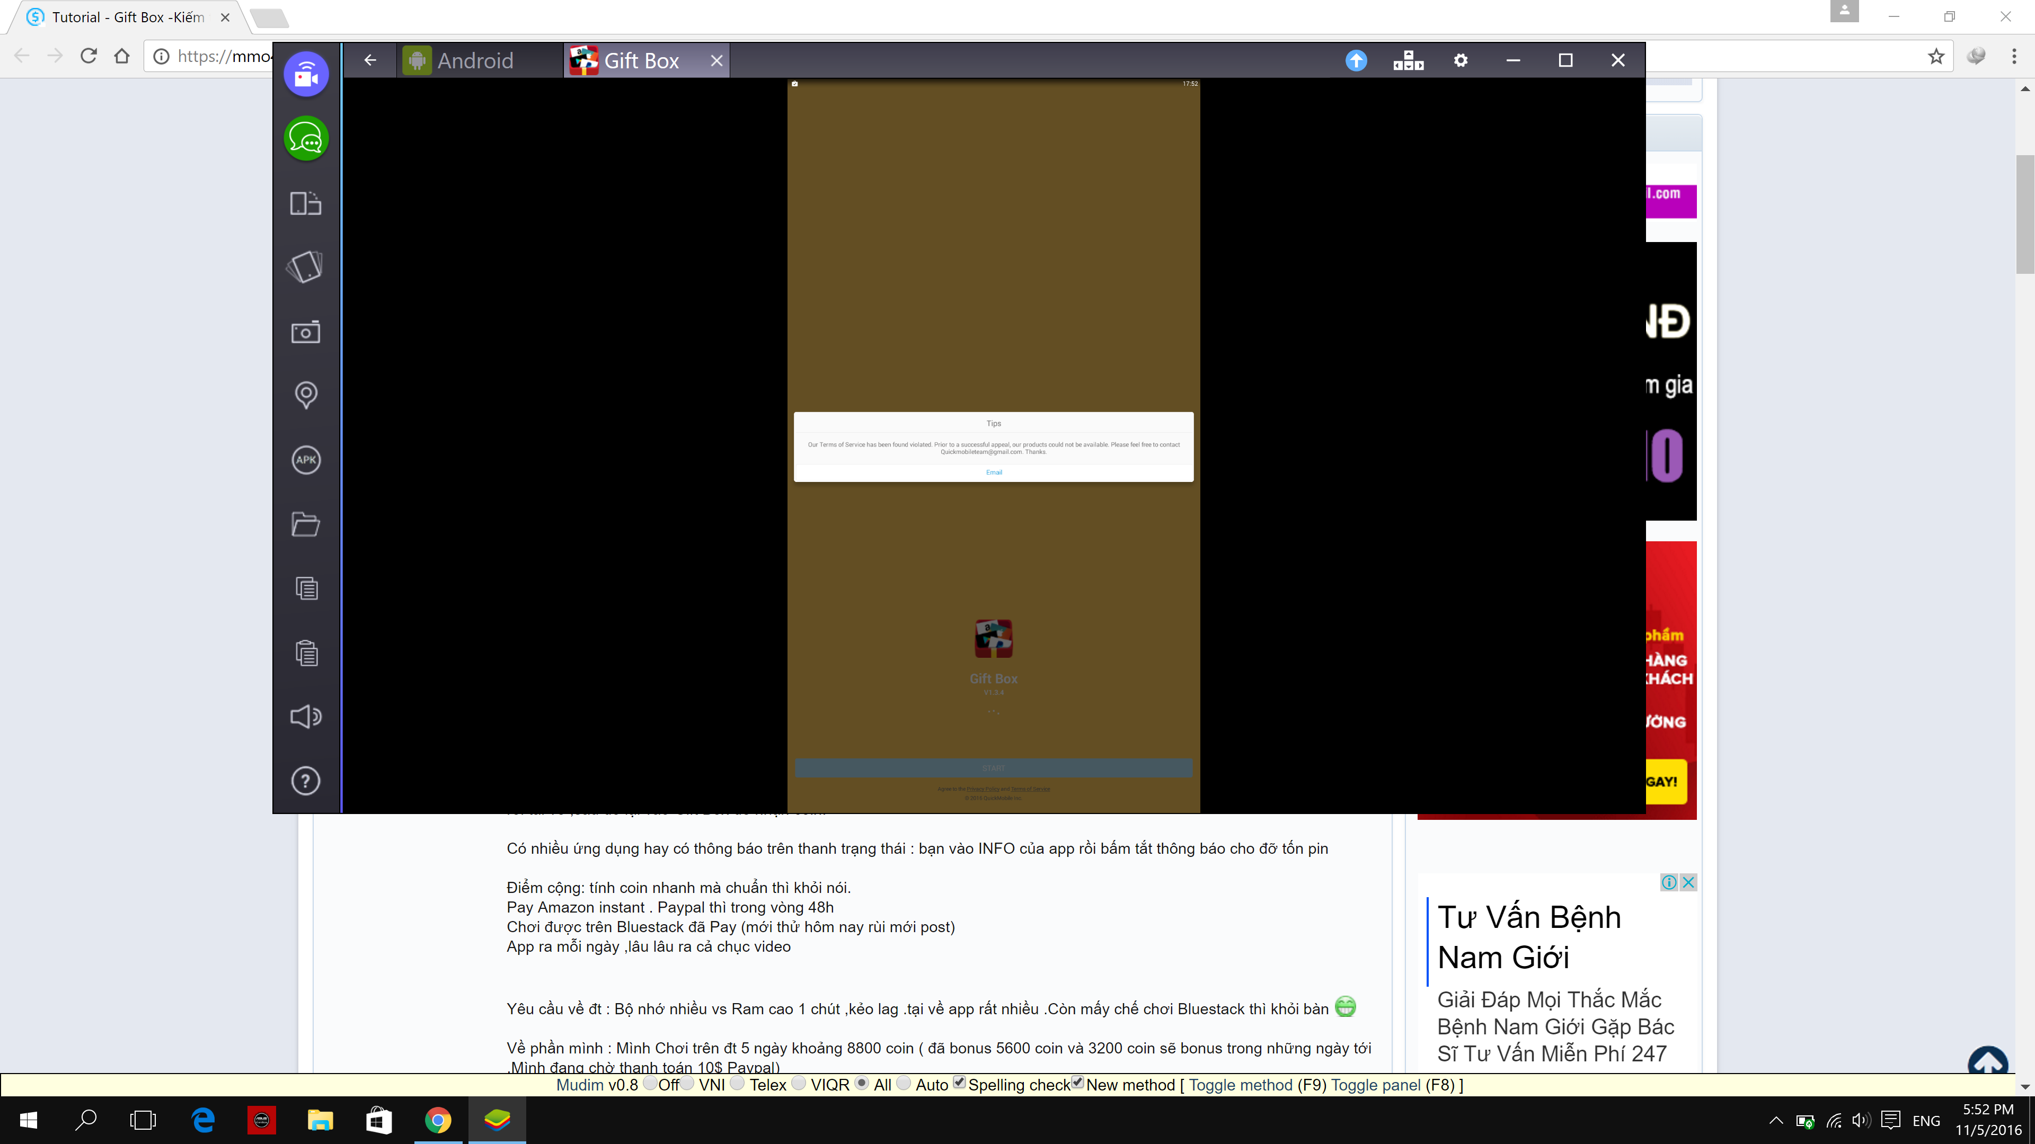Screen dimensions: 2035x1144
Task: Show hidden system tray icons chevron
Action: coord(1776,1120)
